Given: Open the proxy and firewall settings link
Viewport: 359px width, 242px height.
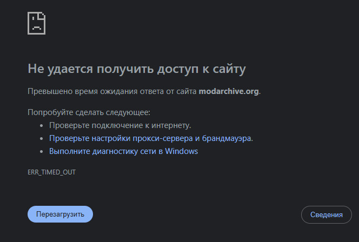Looking at the screenshot, I should click(151, 138).
